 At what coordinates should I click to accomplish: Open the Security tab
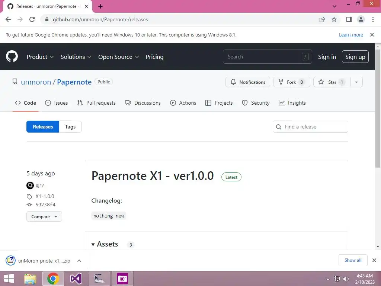pos(256,103)
